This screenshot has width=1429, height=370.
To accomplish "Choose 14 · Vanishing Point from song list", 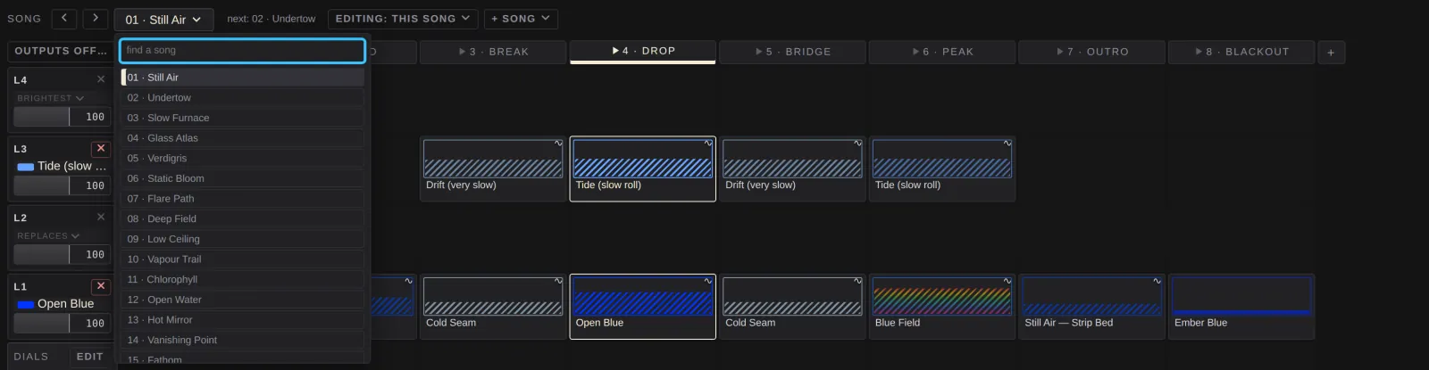I will [x=242, y=341].
